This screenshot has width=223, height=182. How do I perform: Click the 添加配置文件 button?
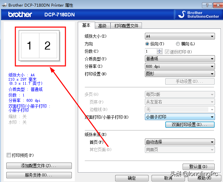tap(39, 166)
